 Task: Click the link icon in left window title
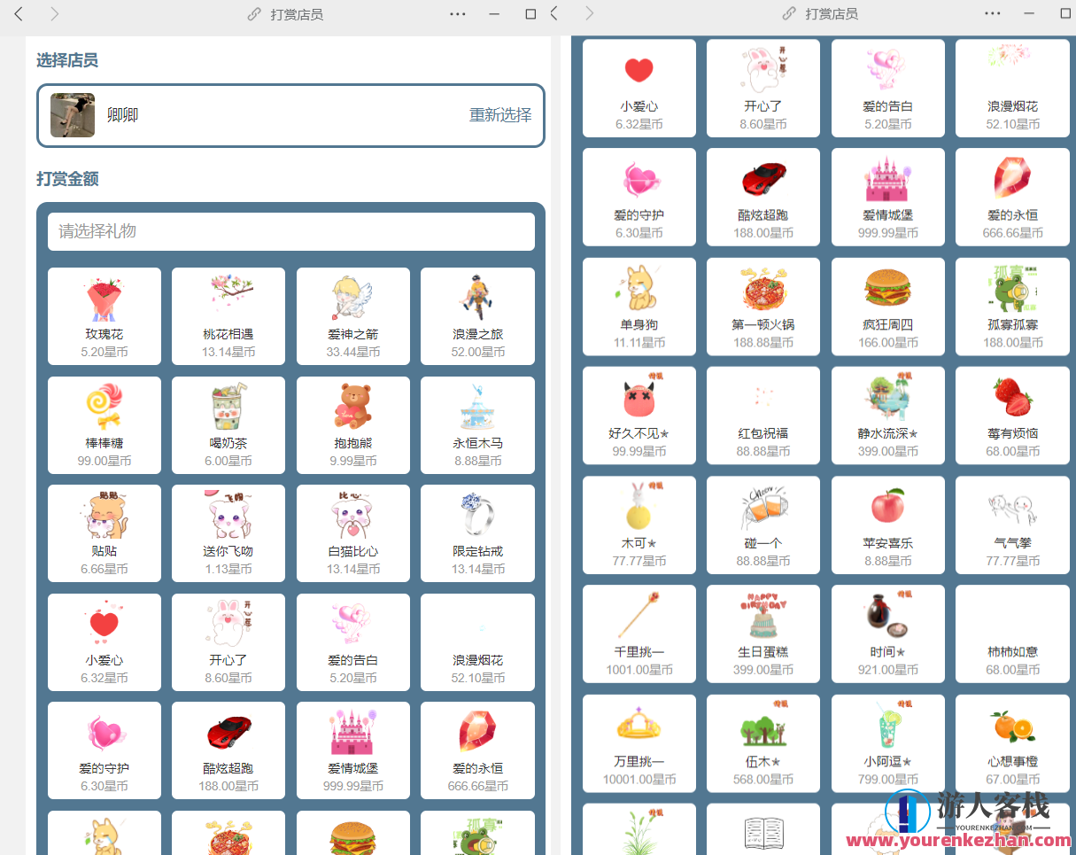pos(254,14)
